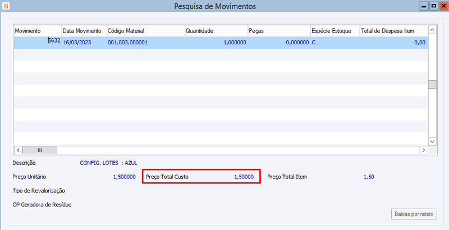The width and height of the screenshot is (449, 230).
Task: Click Preço Unitário value 1,500000
Action: pos(124,177)
